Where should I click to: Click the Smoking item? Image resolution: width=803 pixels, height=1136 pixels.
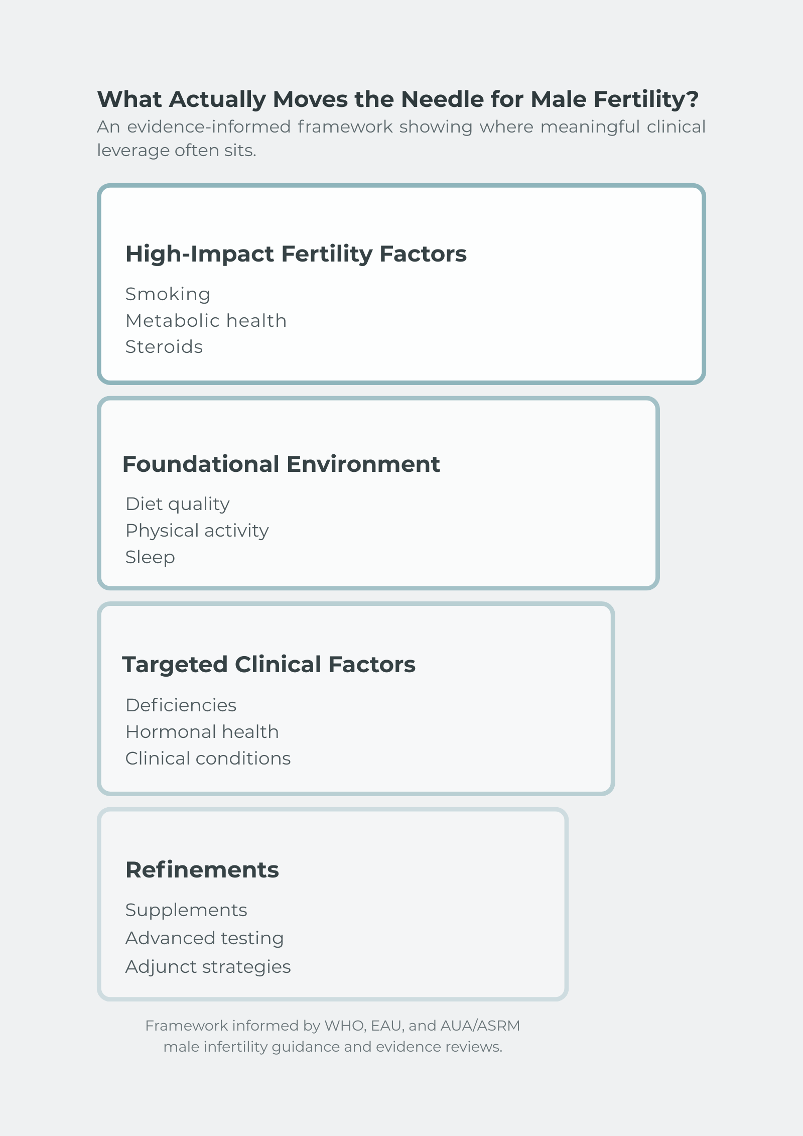[x=168, y=294]
